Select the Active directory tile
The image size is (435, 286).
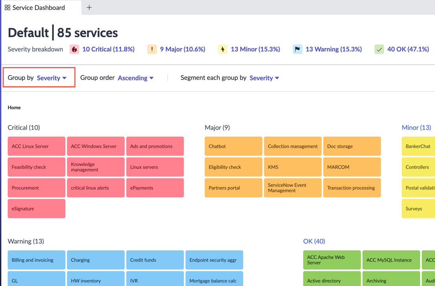point(332,279)
